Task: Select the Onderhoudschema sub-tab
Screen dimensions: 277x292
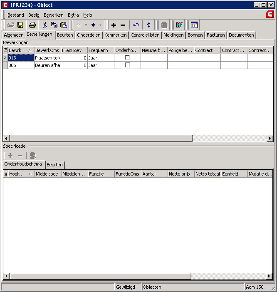Action: point(23,164)
